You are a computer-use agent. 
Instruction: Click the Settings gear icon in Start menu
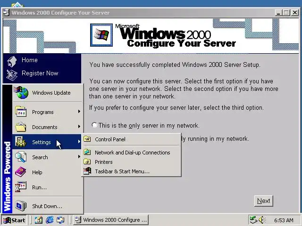pos(21,142)
